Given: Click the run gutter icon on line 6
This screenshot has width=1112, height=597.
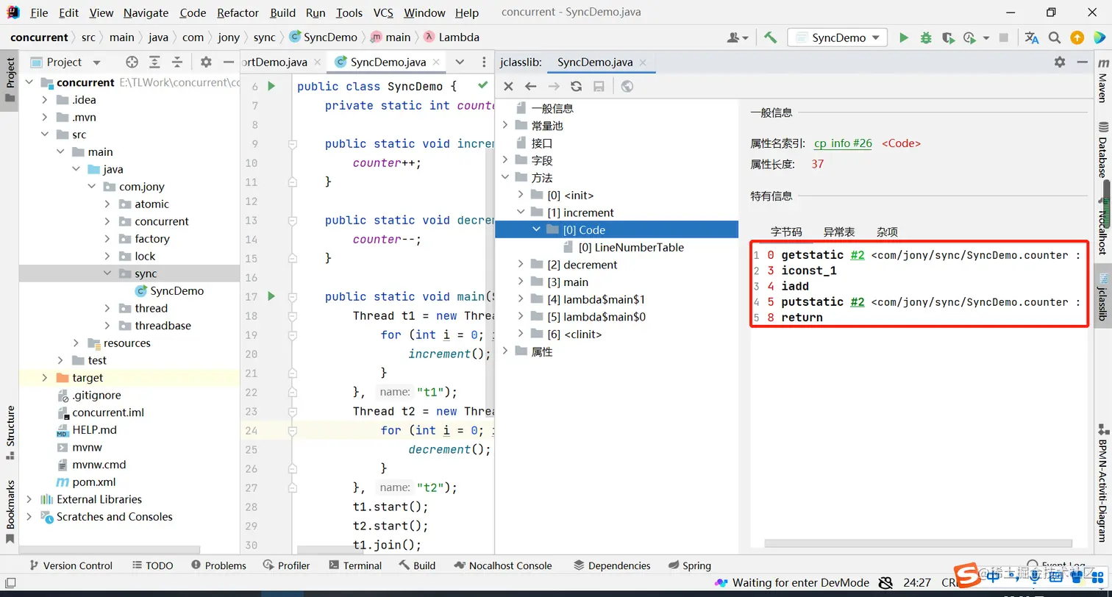Looking at the screenshot, I should [x=271, y=86].
